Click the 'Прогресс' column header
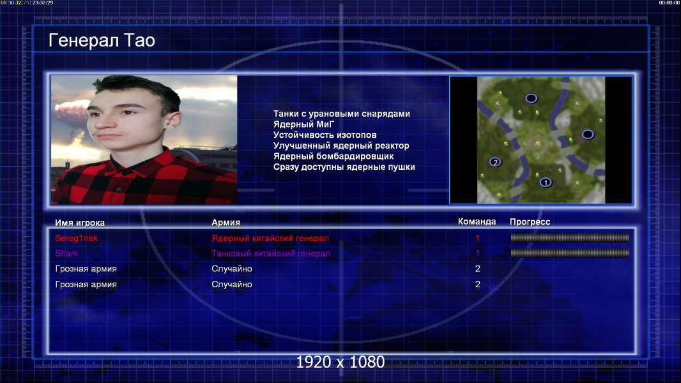681x383 pixels. tap(530, 222)
